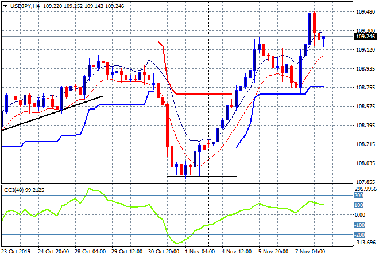Click the 23 Oct 2019 date label

(16, 252)
